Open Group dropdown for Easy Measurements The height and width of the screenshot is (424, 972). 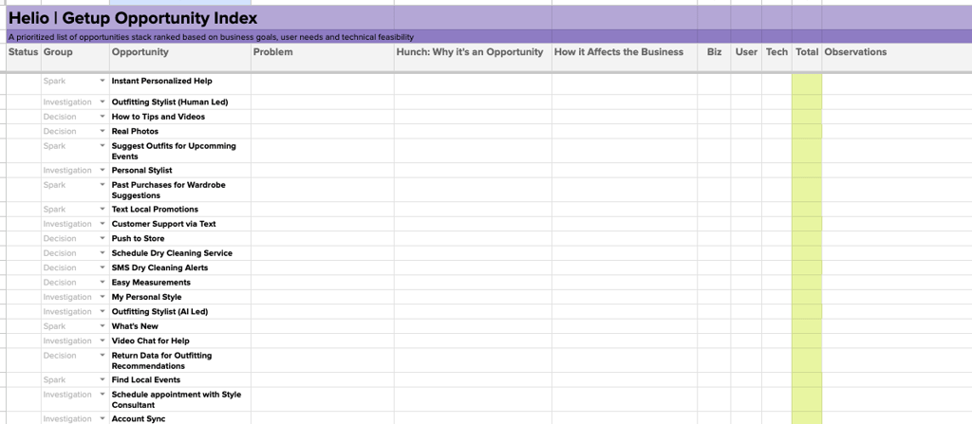tap(103, 283)
